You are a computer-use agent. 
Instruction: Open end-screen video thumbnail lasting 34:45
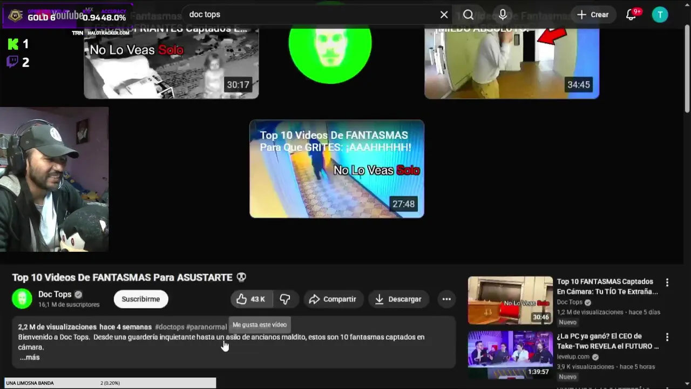tap(512, 63)
